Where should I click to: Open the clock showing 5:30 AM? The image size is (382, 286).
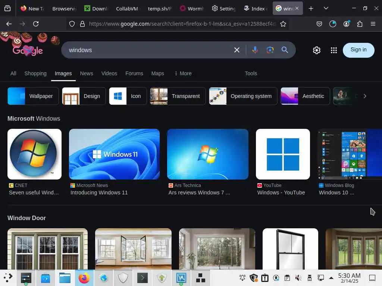(349, 278)
